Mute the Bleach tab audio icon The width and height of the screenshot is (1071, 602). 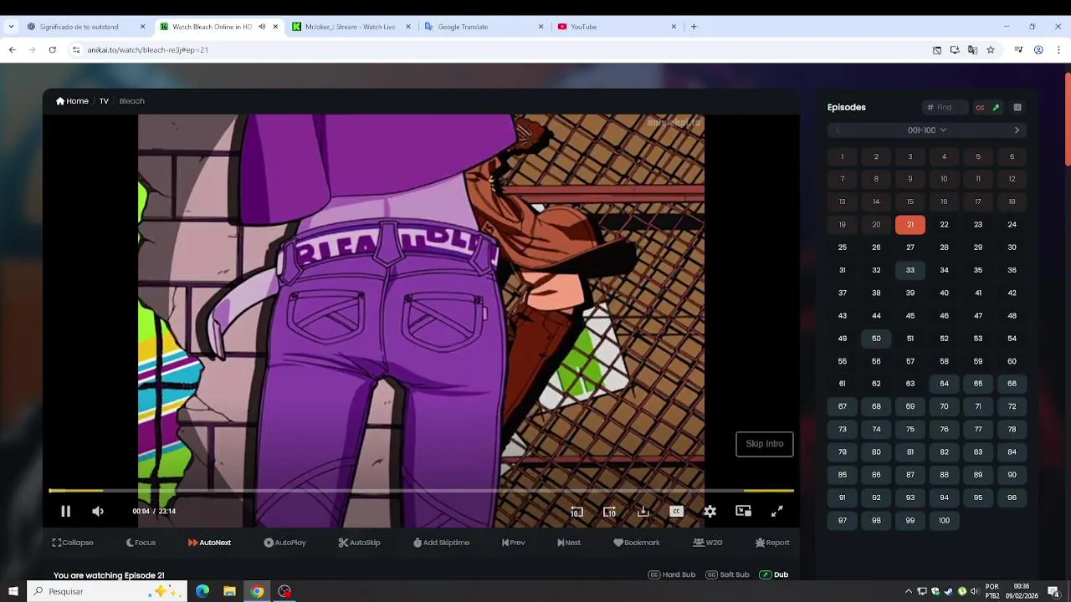coord(262,27)
